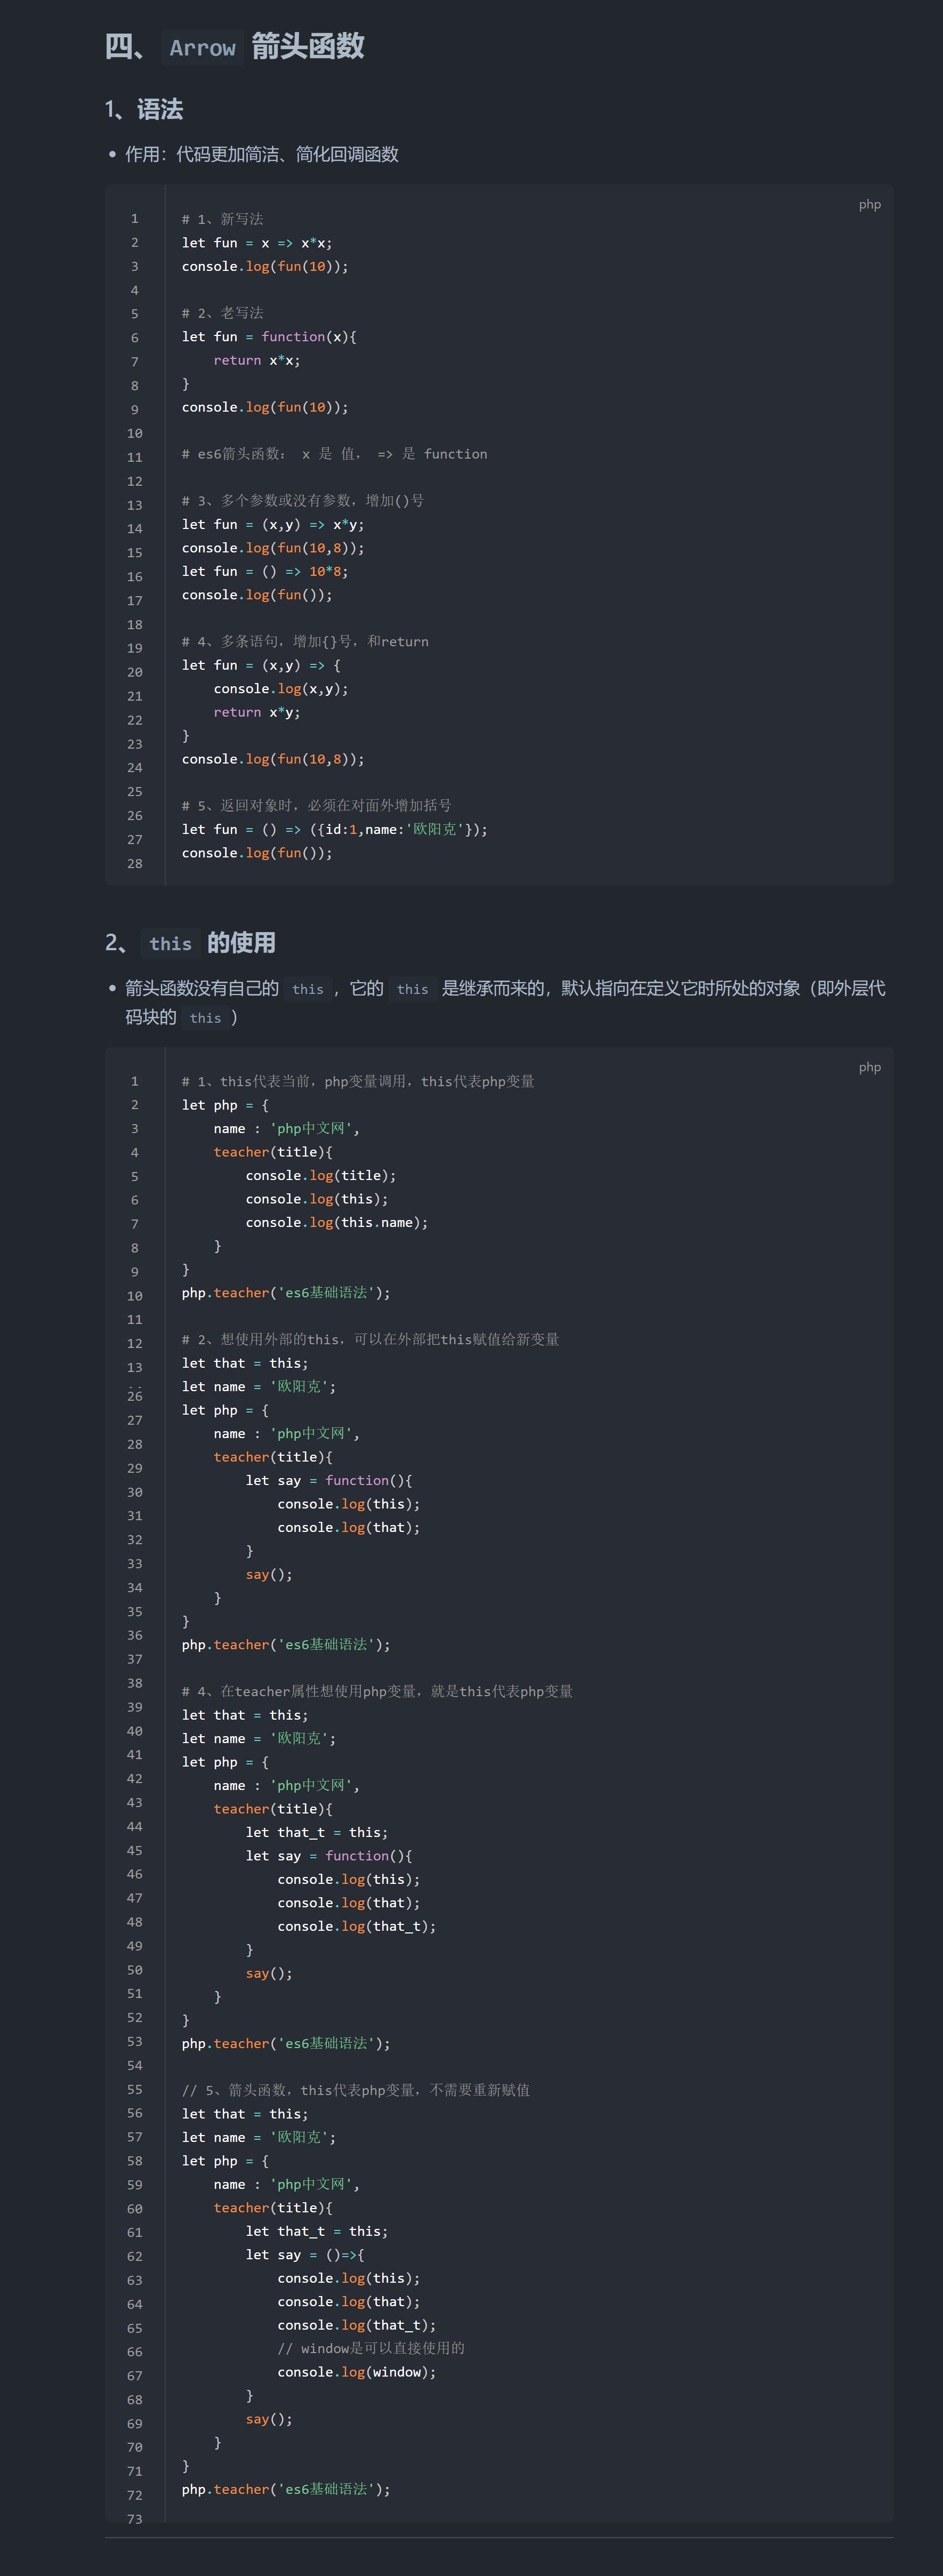Click comment '# 4、在teacher属性想使用php变量'
The width and height of the screenshot is (943, 2576).
pos(377,1692)
